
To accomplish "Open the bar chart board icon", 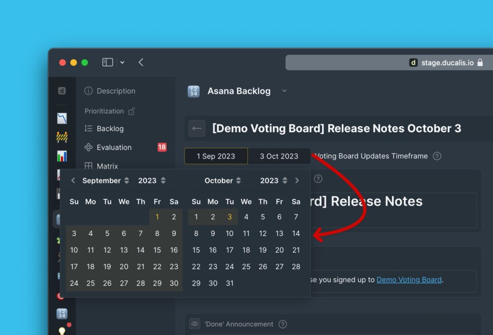I will tap(62, 156).
